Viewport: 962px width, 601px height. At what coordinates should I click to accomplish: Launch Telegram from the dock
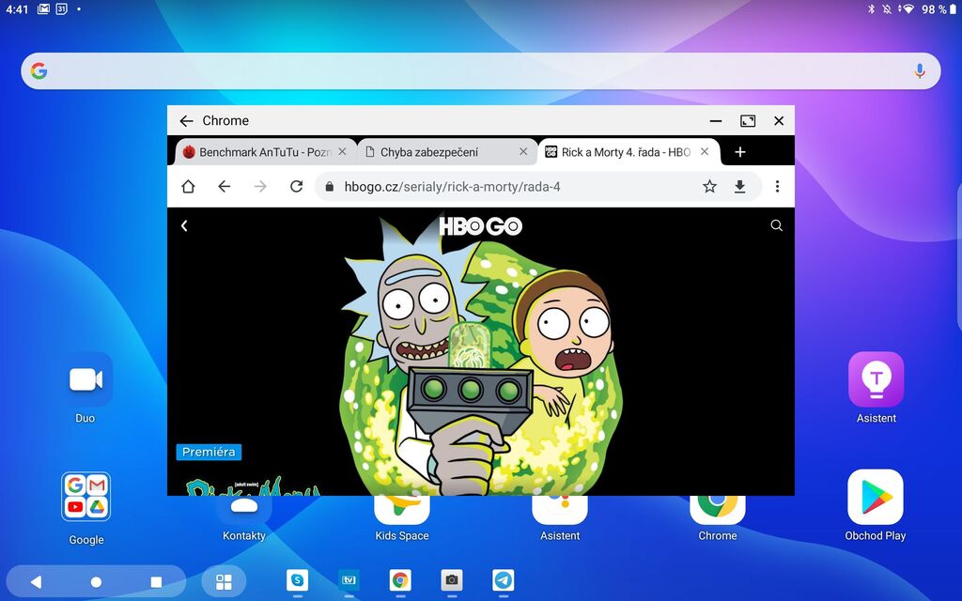[x=504, y=581]
